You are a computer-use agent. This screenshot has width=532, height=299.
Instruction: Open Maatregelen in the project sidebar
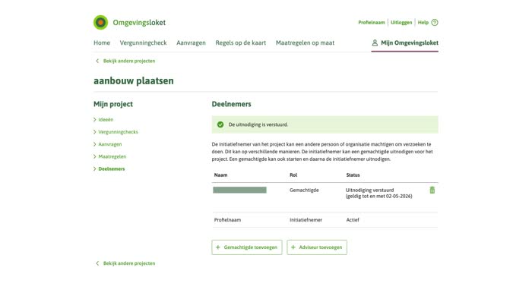coord(112,156)
